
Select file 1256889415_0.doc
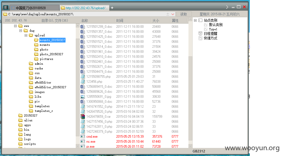(99, 87)
